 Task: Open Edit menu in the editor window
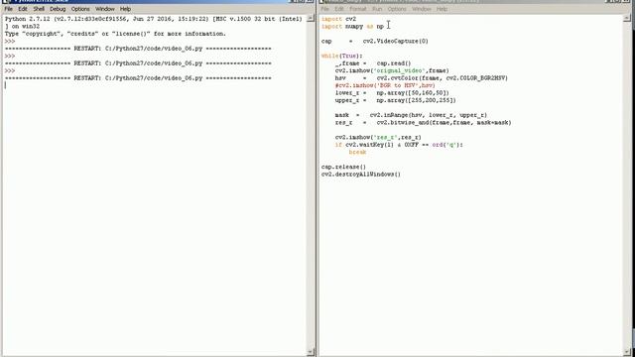point(339,9)
